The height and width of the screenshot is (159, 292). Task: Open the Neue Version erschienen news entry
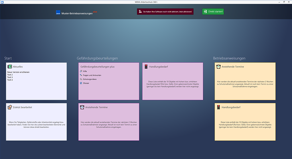[18, 72]
